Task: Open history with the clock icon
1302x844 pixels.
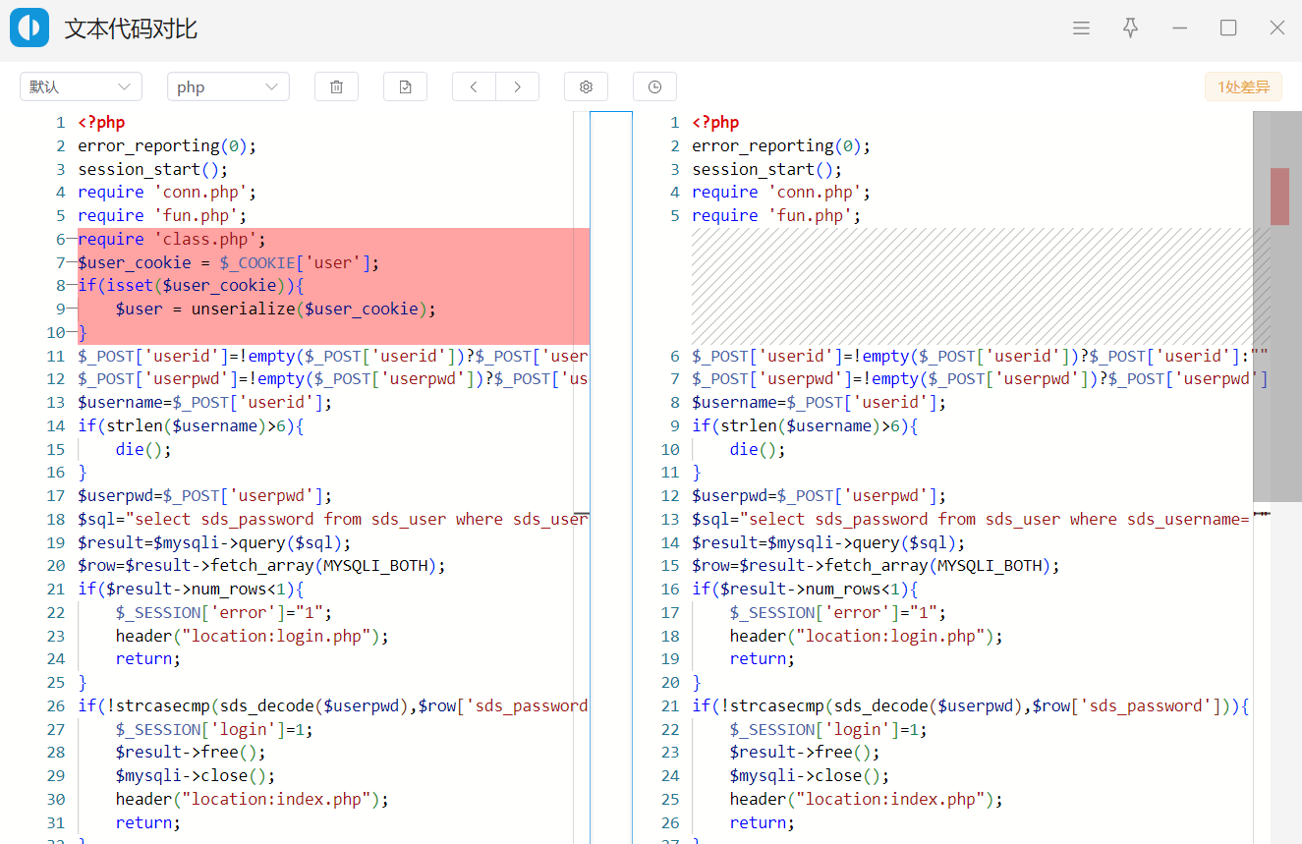Action: [x=654, y=86]
